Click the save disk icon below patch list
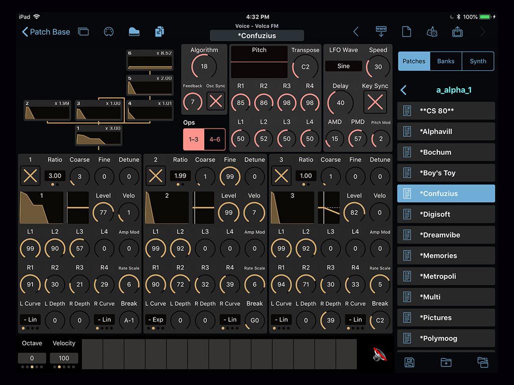Viewport: 514px width, 385px height. point(410,362)
